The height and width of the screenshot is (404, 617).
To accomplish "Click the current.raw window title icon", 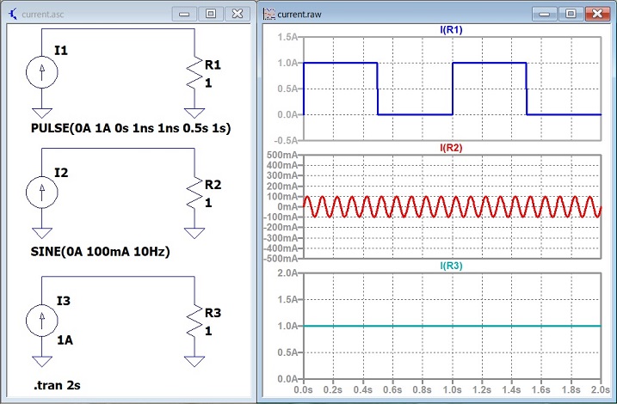I will (268, 14).
